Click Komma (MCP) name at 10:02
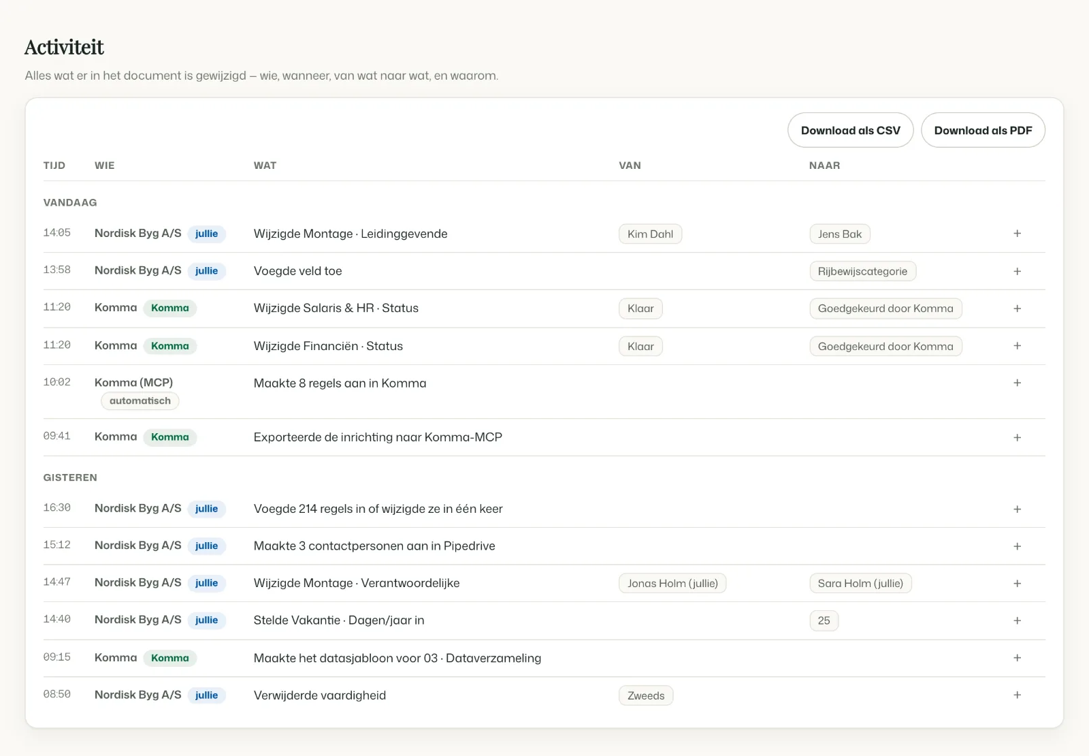This screenshot has width=1089, height=756. click(x=133, y=383)
